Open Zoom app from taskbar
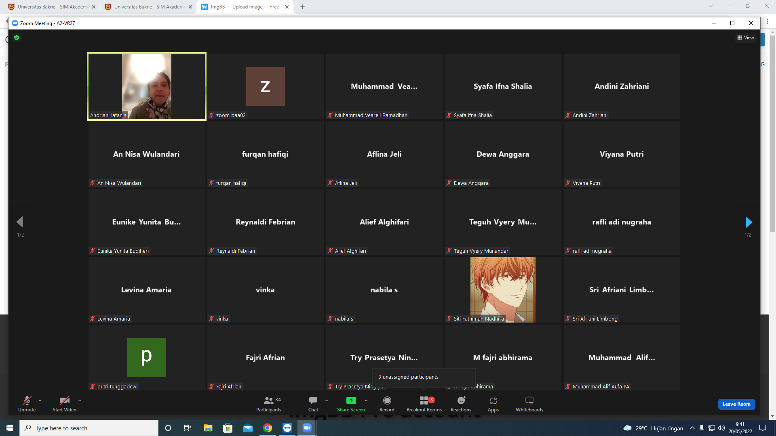The height and width of the screenshot is (436, 776). (307, 428)
